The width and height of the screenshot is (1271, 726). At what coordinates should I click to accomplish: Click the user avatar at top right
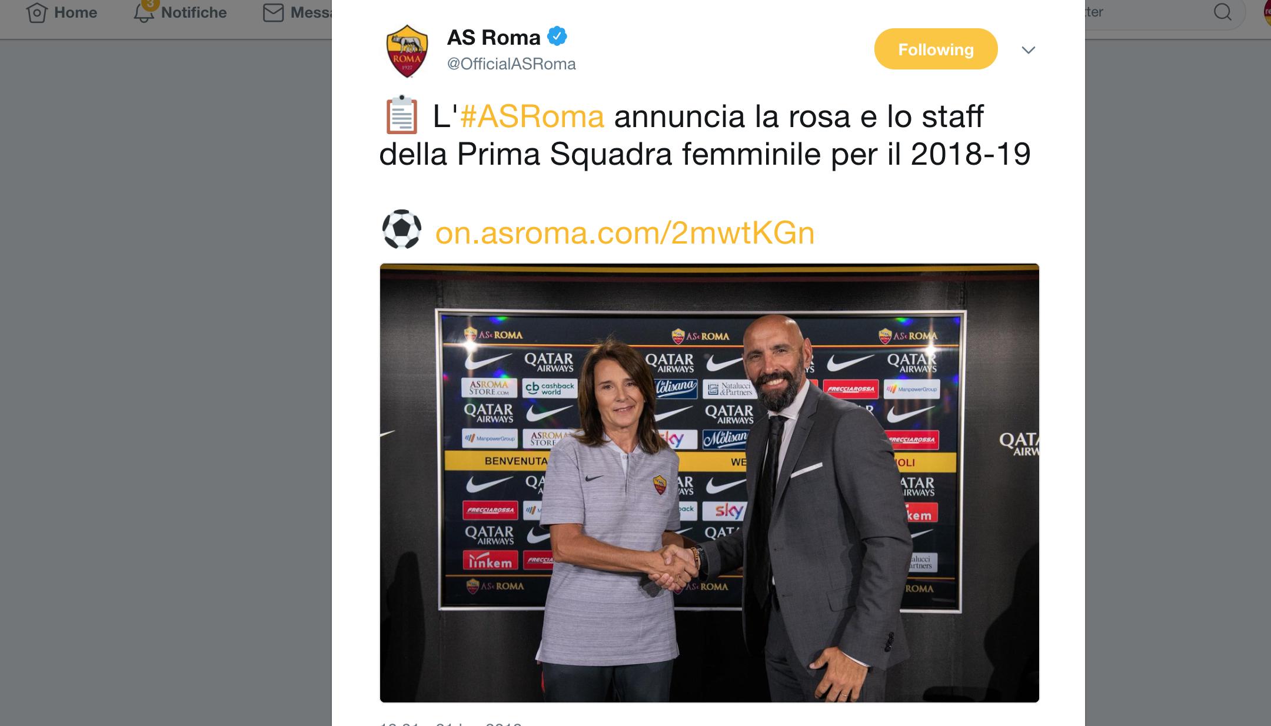pyautogui.click(x=1266, y=13)
